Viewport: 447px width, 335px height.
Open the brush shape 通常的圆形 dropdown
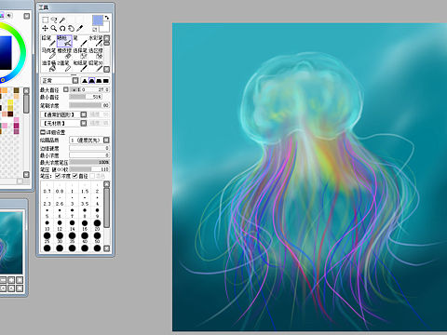(x=63, y=114)
